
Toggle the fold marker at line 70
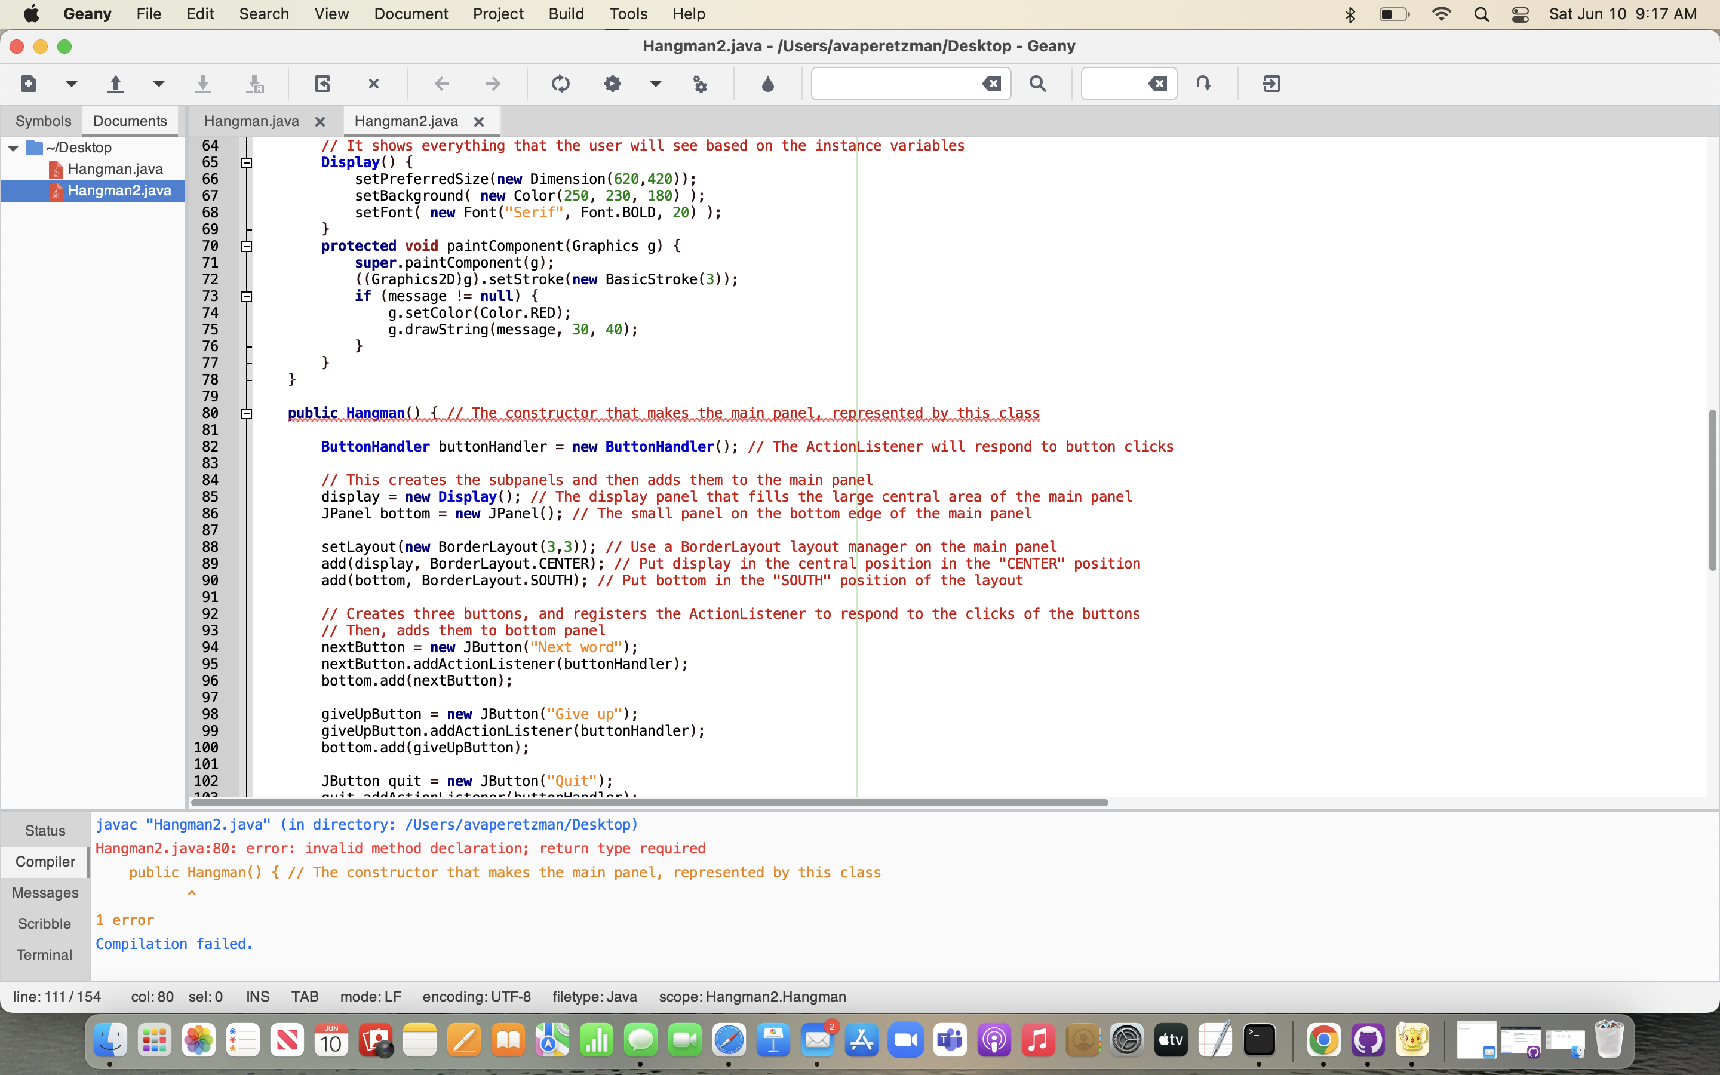(247, 247)
